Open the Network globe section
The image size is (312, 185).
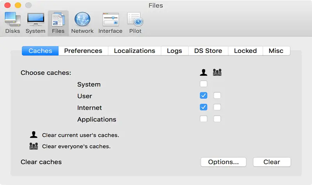(x=82, y=23)
